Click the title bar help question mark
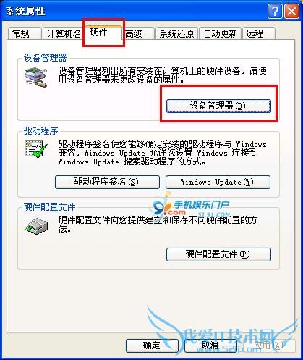This screenshot has width=303, height=360. [275, 11]
